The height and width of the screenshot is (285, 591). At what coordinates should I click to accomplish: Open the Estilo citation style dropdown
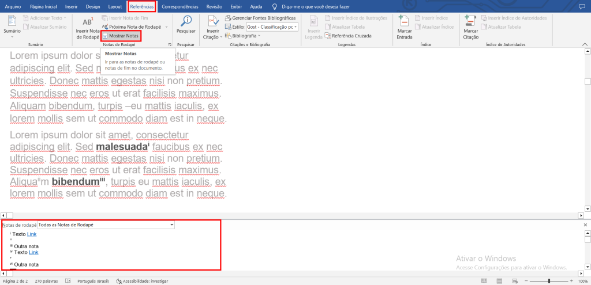pyautogui.click(x=295, y=27)
